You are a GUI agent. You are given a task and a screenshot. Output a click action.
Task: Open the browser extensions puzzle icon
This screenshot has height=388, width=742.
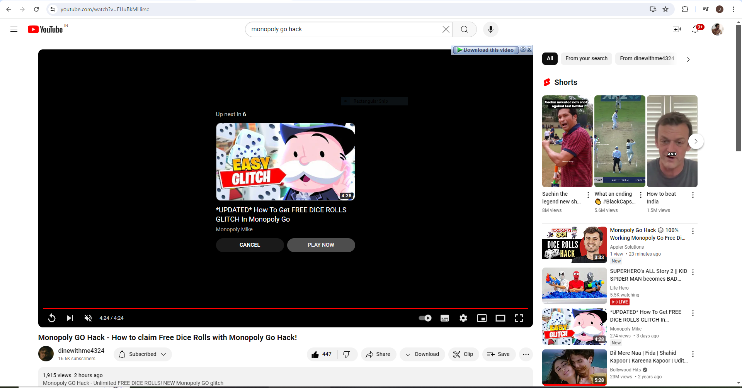coord(685,9)
